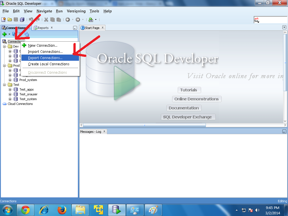Image resolution: width=288 pixels, height=216 pixels.
Task: Click the Save All toolbar icon
Action: click(x=22, y=19)
